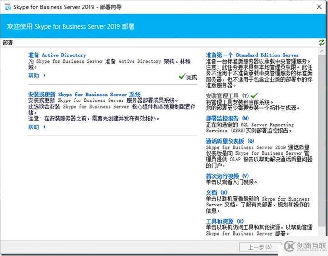The image size is (328, 256).
Task: Click checkmark beside 安装管理工具 (T)
Action: 254,95
